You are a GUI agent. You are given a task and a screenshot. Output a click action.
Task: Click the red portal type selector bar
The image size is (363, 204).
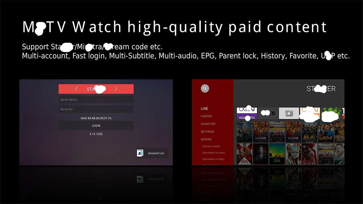(96, 89)
